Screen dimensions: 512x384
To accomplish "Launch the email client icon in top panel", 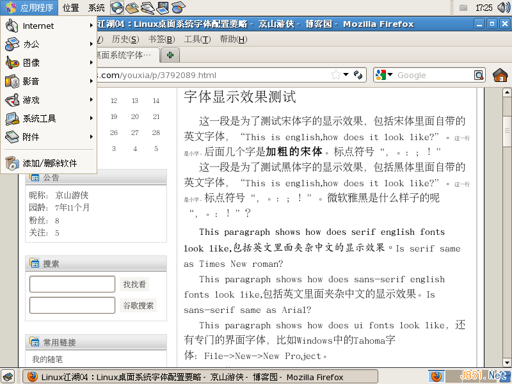I will pos(132,8).
